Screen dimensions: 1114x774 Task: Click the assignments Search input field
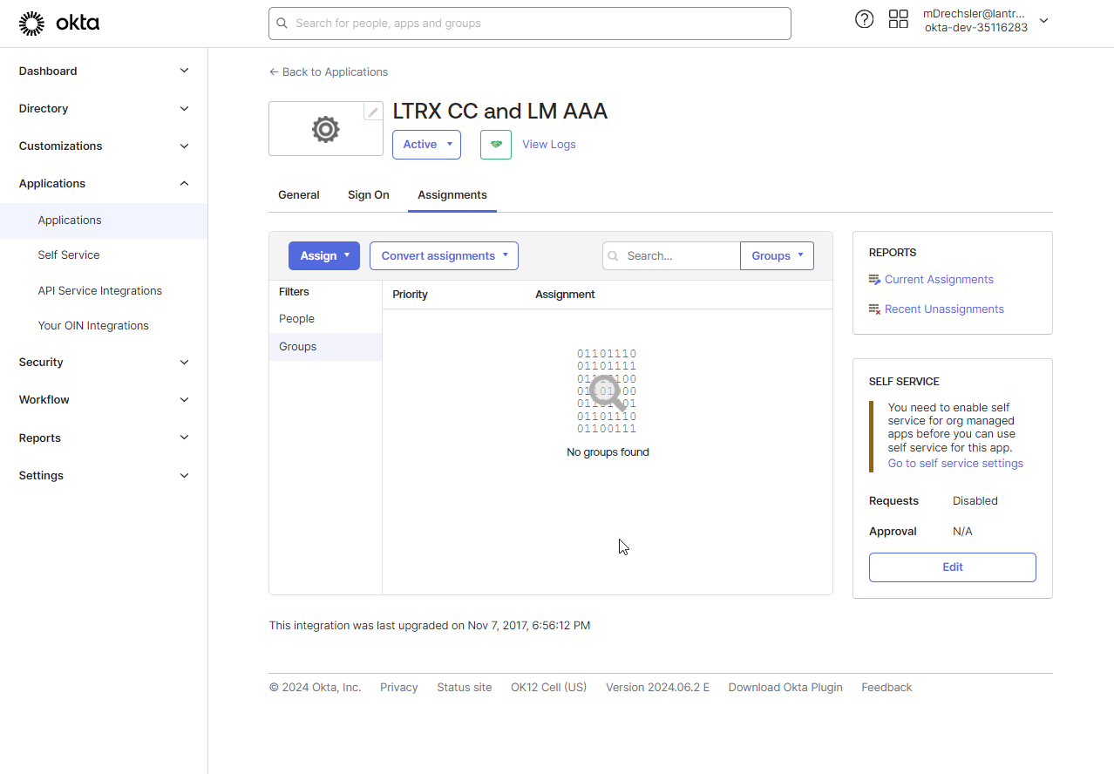[680, 256]
